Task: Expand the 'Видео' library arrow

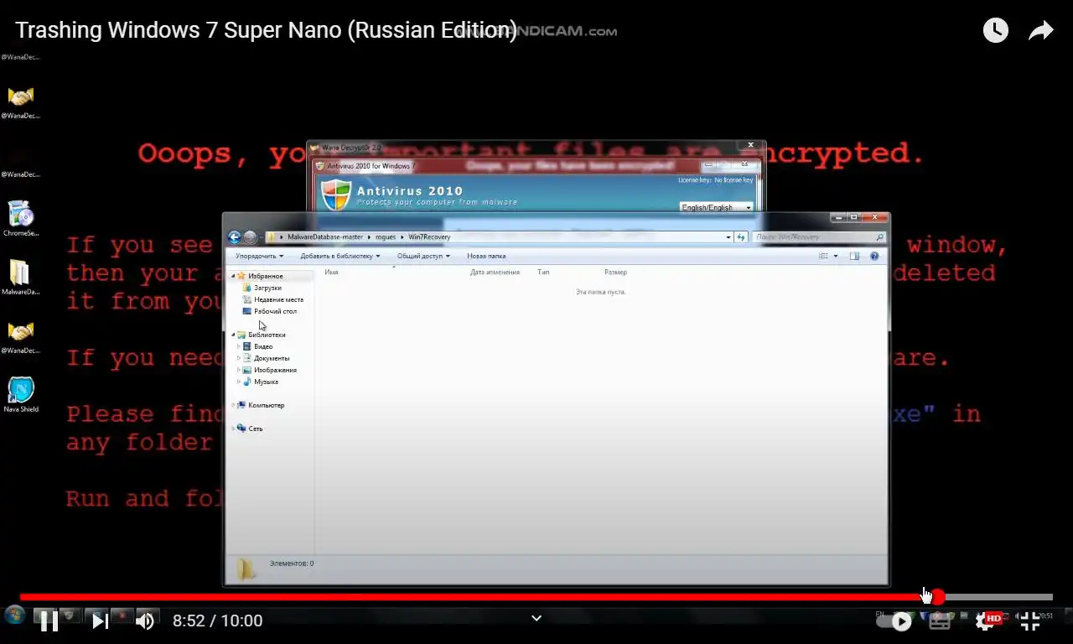Action: click(239, 346)
